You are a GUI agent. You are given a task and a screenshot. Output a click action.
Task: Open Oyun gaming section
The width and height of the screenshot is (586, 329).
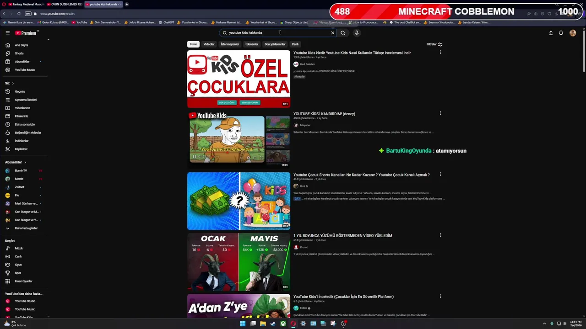coord(18,265)
